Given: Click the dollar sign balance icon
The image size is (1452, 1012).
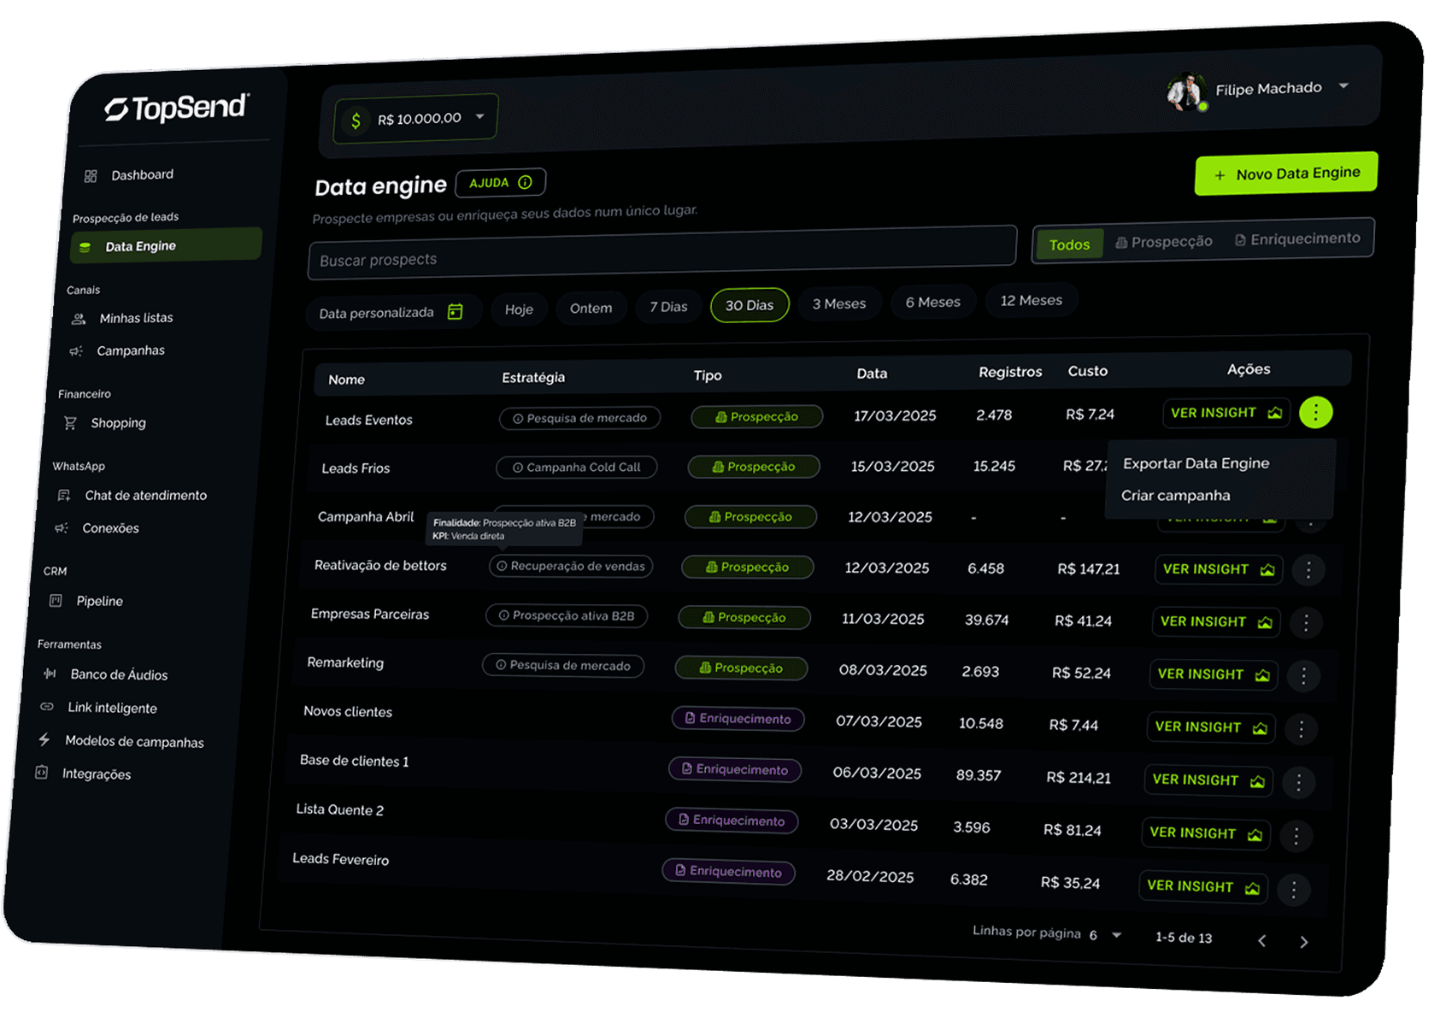Looking at the screenshot, I should pos(356,121).
